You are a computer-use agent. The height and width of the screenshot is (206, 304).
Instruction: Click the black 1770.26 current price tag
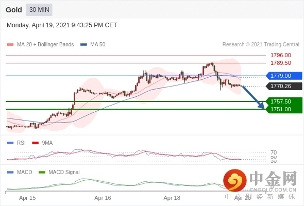coord(284,86)
